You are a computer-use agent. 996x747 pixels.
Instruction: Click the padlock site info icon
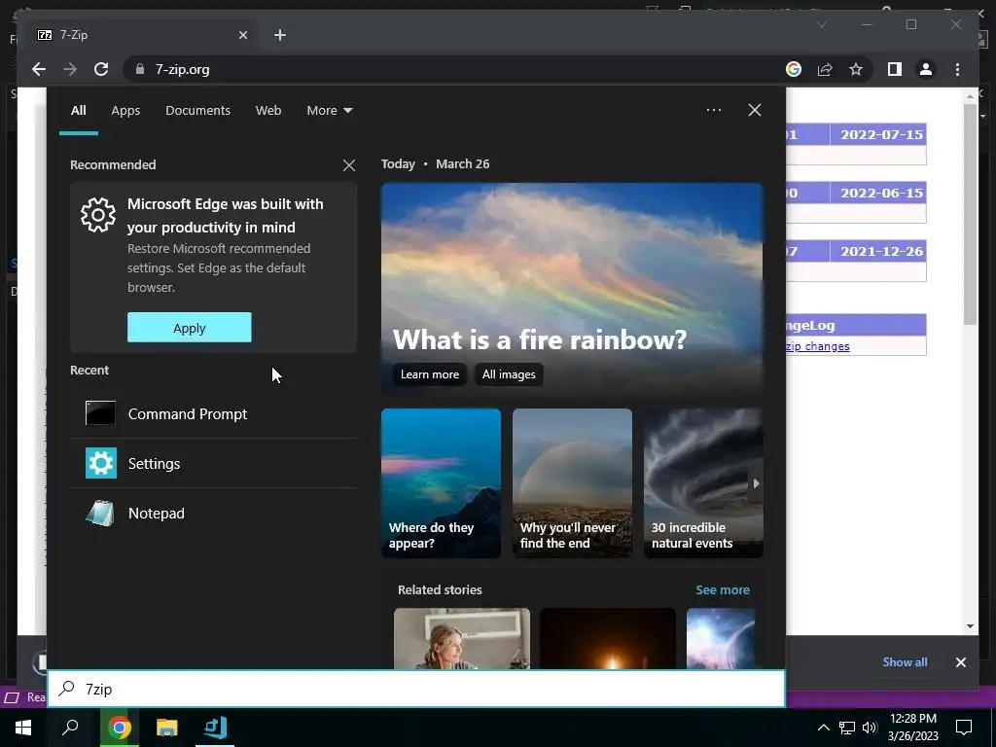pos(140,69)
